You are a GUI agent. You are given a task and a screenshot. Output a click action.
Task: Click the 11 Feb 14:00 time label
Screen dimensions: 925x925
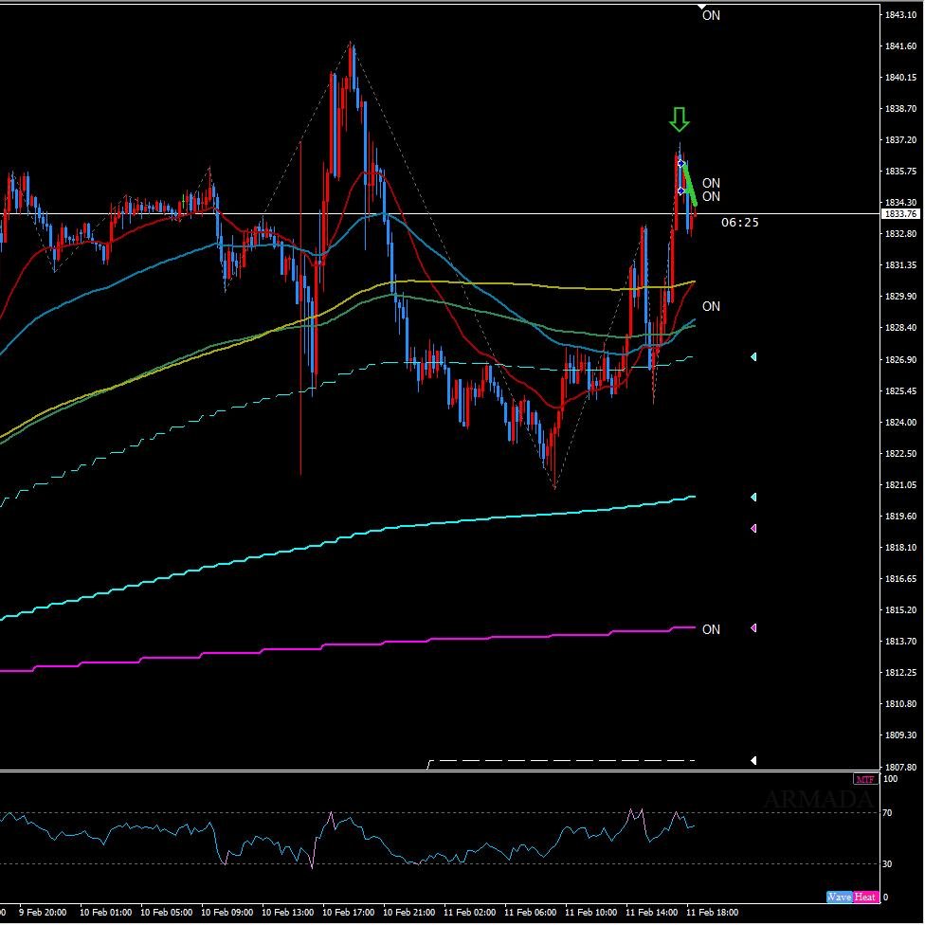[x=651, y=912]
